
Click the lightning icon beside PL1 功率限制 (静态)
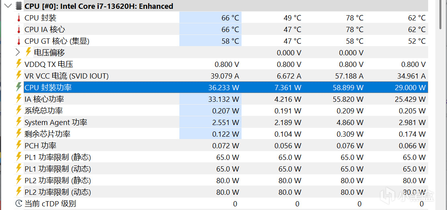coord(19,157)
